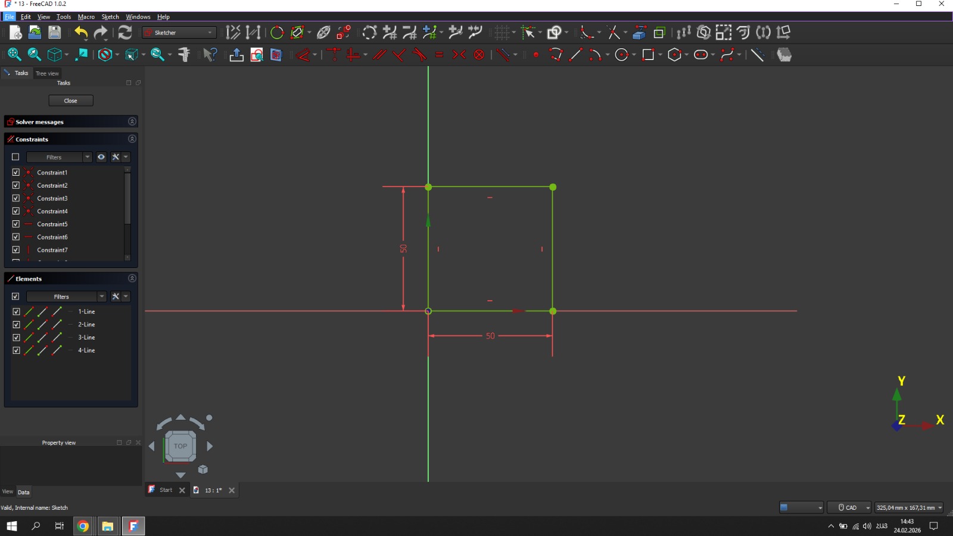Click the Fit Selection zoom icon

34,55
